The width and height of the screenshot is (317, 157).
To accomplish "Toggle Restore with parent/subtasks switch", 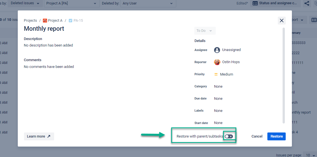I will click(229, 136).
